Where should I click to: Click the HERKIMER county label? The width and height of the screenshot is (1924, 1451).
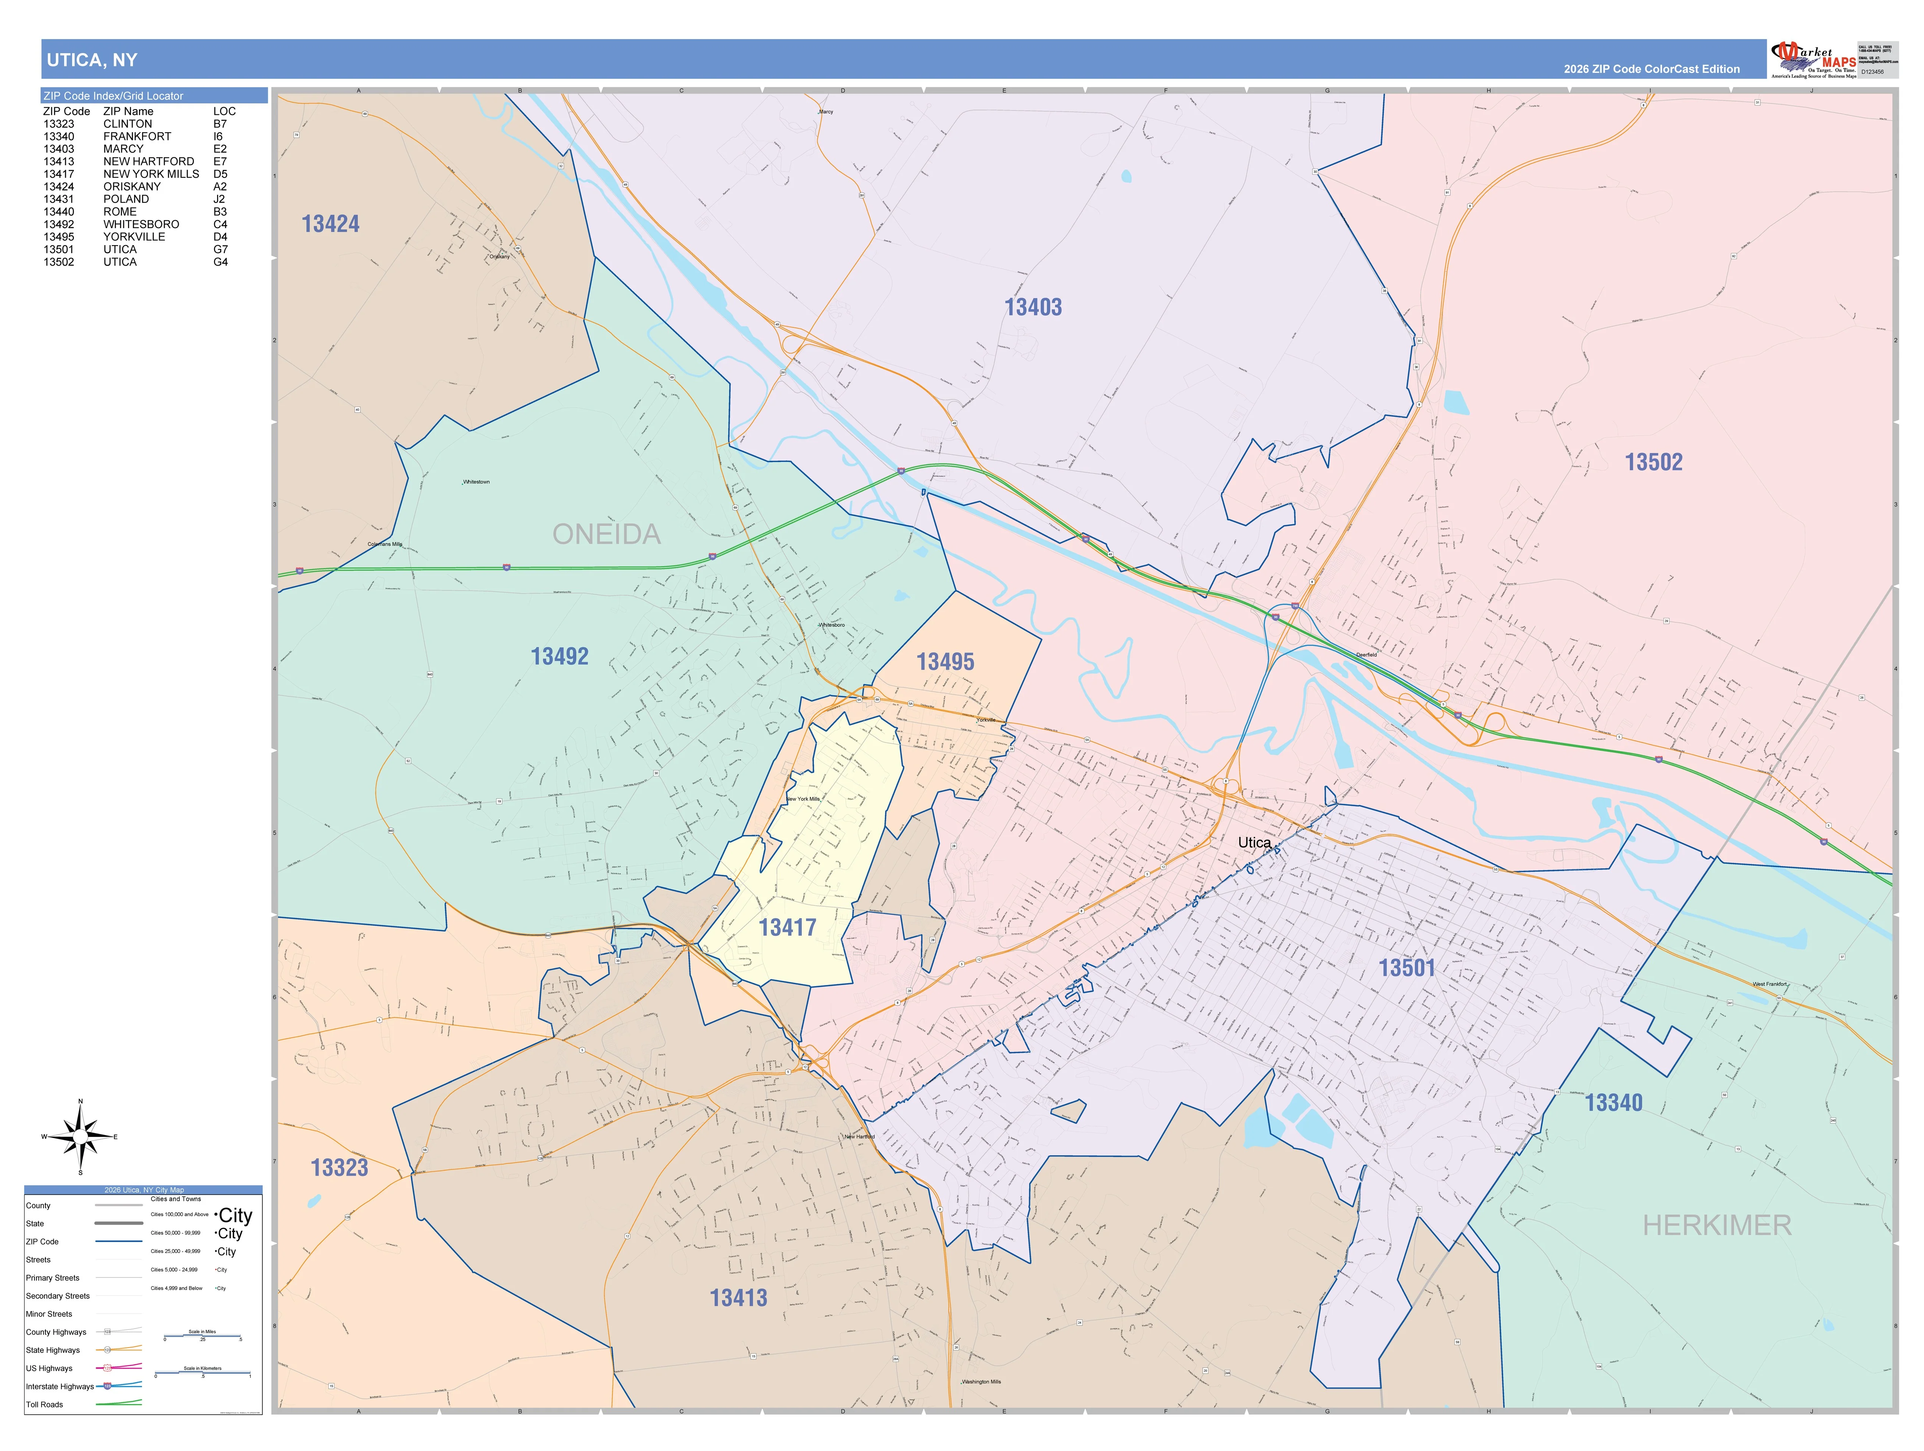1717,1226
